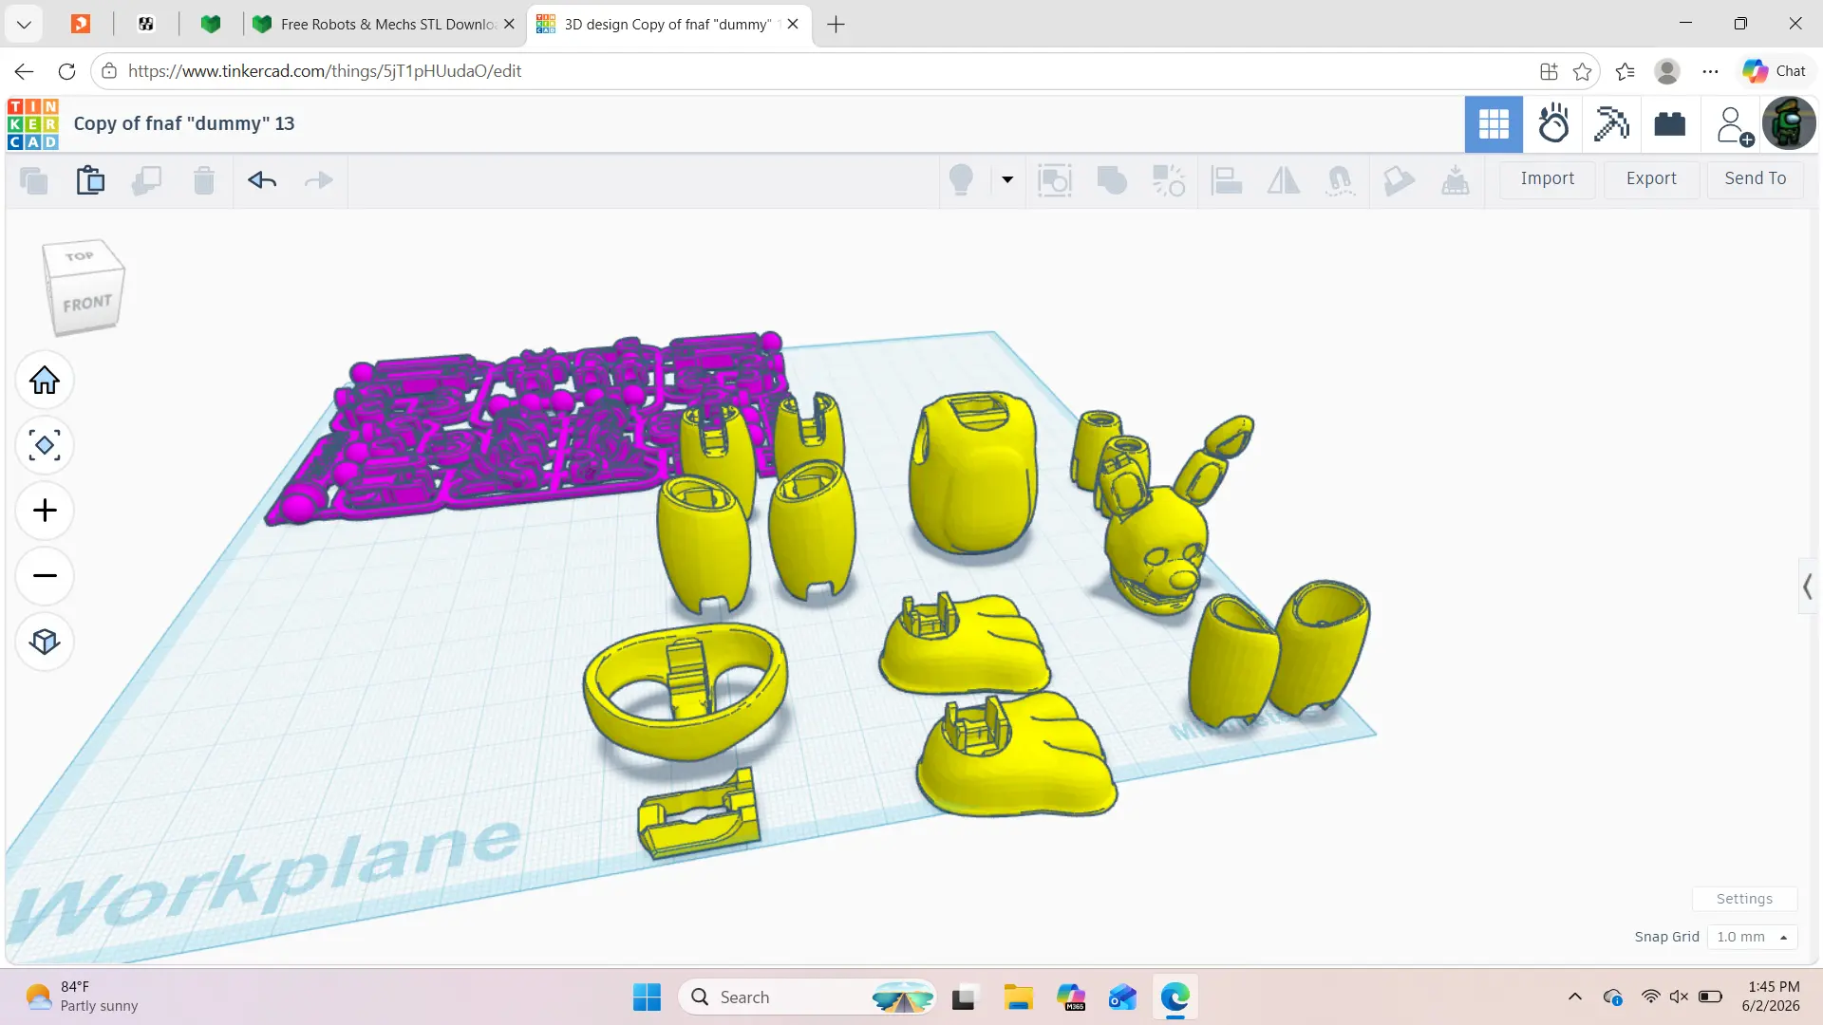
Task: Click the Import button
Action: pyautogui.click(x=1548, y=179)
